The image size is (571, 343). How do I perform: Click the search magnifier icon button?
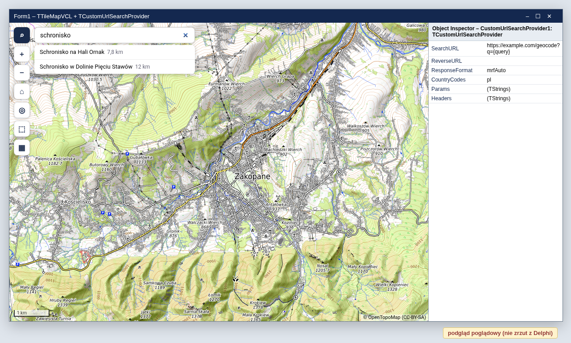[x=22, y=35]
